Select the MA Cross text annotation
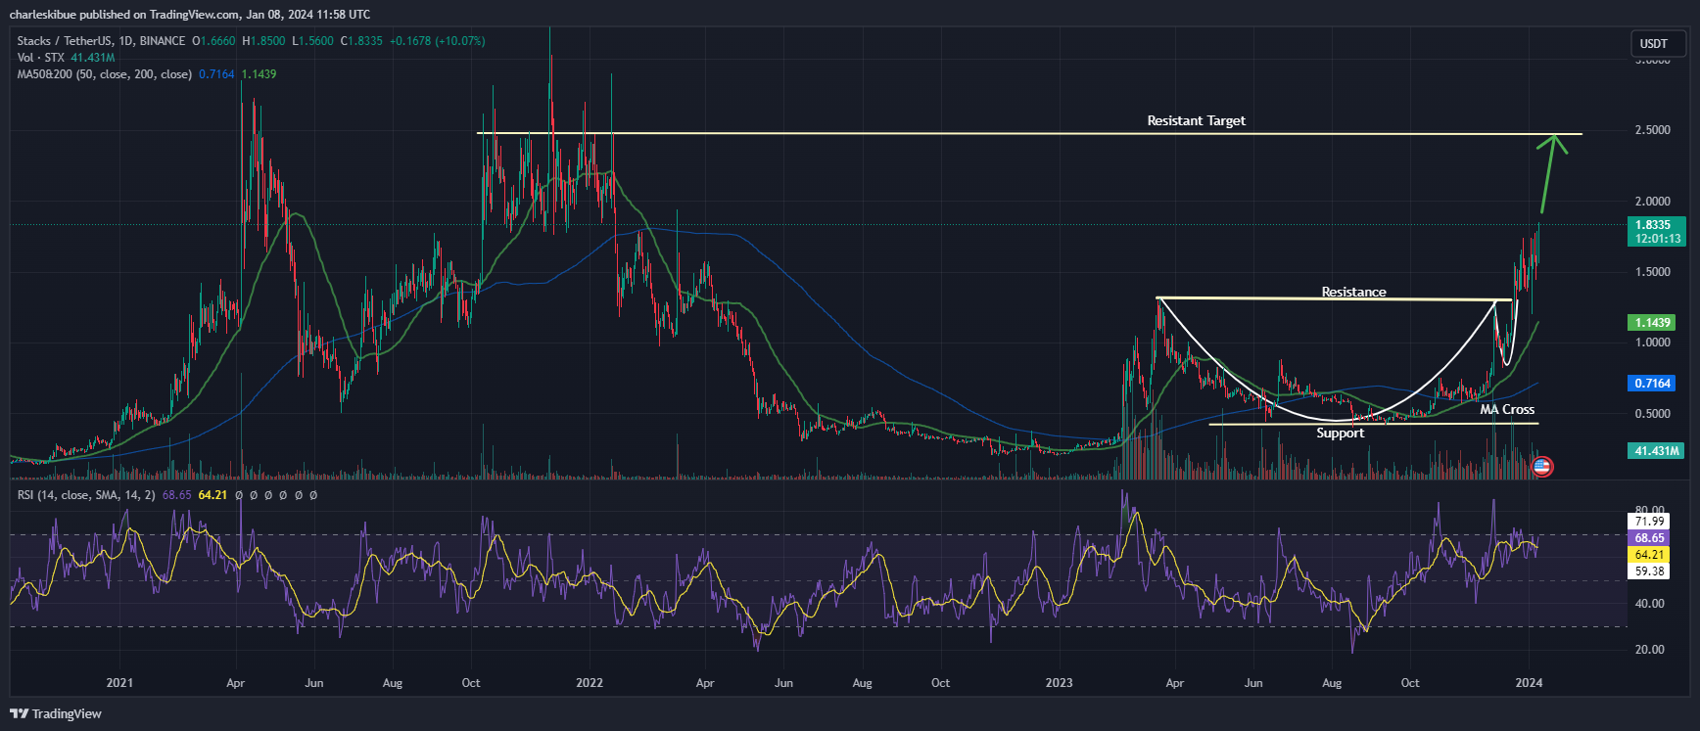Viewport: 1700px width, 731px height. coord(1507,410)
